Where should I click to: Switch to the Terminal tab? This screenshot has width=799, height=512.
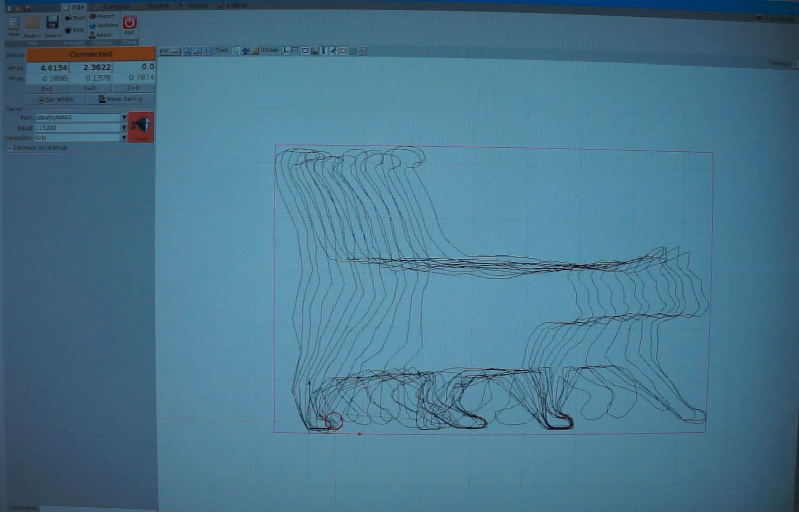tap(775, 19)
